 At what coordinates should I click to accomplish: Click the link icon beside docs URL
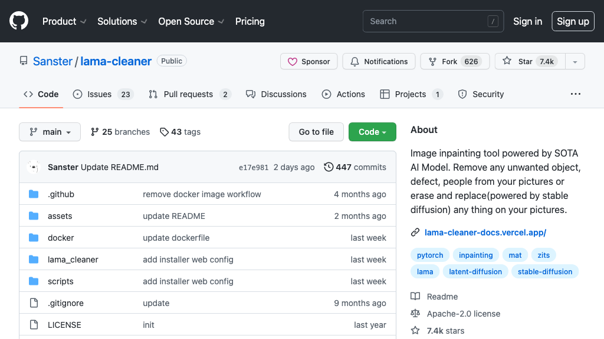click(x=415, y=232)
